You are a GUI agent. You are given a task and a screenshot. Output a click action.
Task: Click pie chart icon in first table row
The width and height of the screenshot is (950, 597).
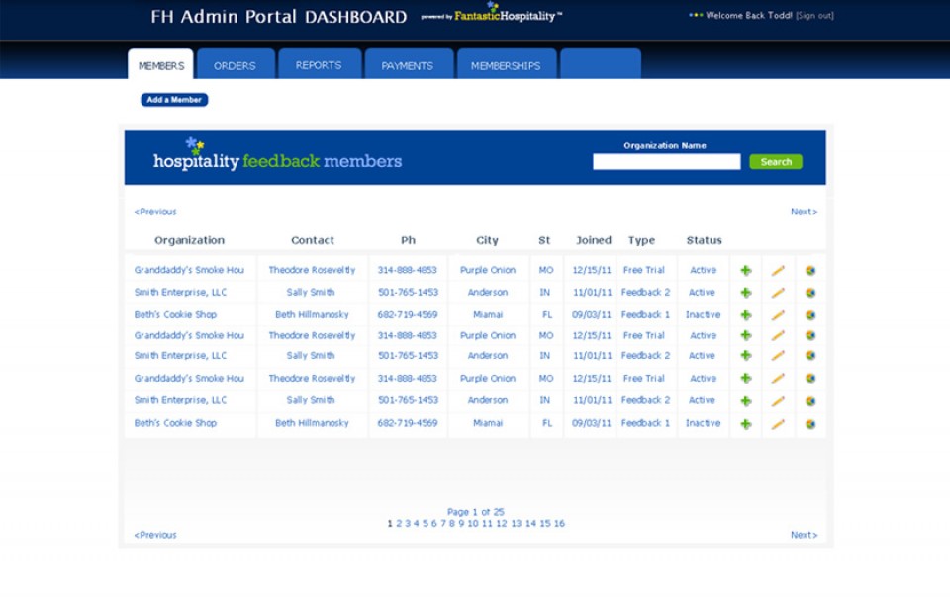tap(810, 270)
